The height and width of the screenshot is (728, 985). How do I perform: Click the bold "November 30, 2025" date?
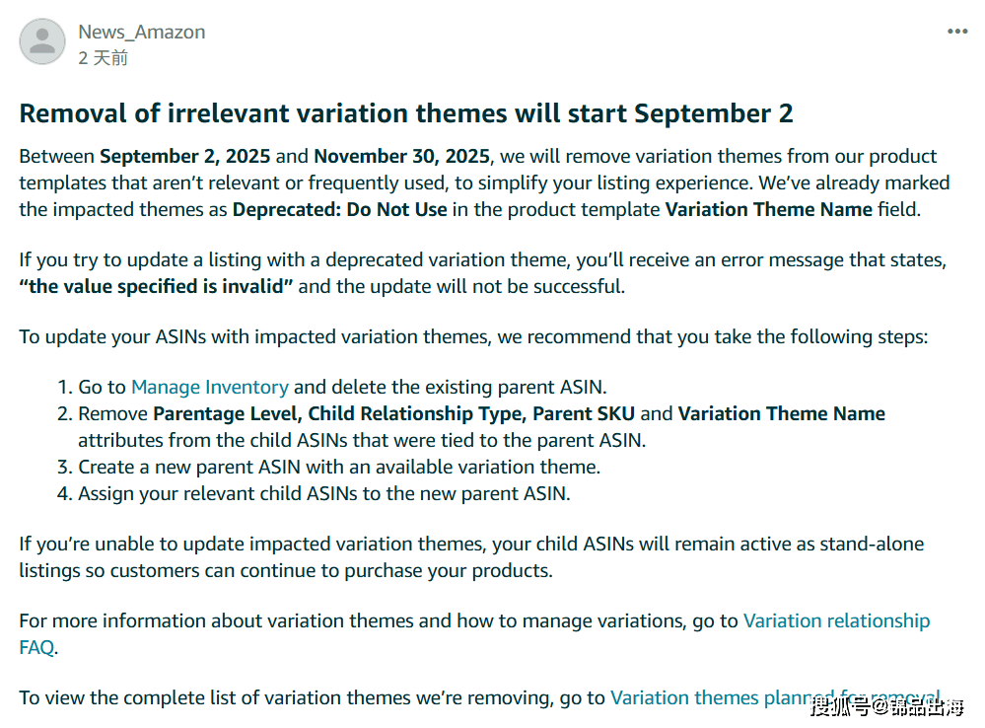[x=402, y=156]
